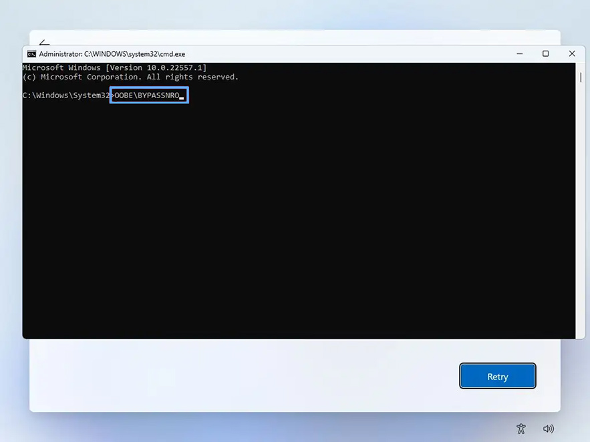Screen dimensions: 590x442
Task: Go back with the setup back arrow
Action: pos(44,42)
